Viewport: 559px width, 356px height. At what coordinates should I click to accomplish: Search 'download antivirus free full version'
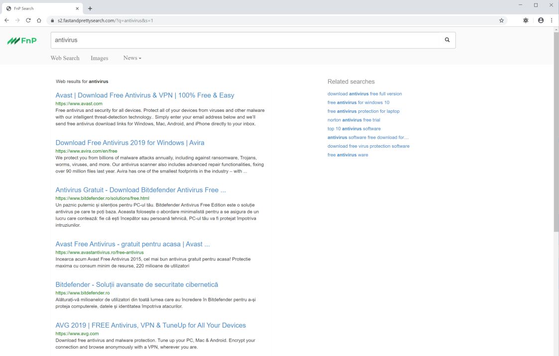[x=364, y=93]
